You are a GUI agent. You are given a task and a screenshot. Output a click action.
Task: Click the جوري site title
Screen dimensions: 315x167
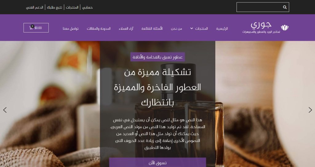[x=261, y=25]
